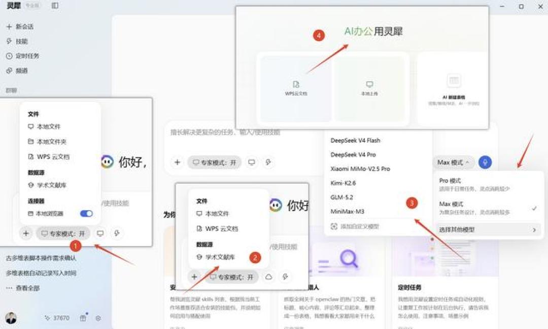Click the plus button in the cloud-icon callout

pyautogui.click(x=194, y=277)
